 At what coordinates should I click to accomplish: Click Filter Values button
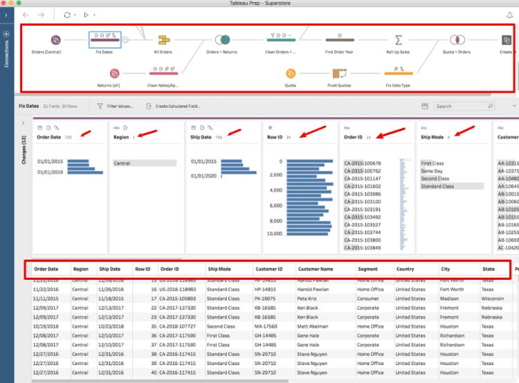(115, 106)
